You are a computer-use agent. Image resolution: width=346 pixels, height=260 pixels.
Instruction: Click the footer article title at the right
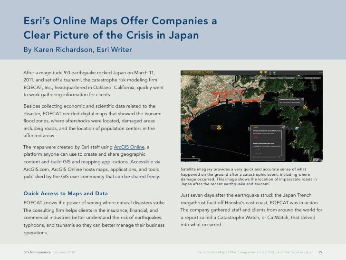[255, 252]
